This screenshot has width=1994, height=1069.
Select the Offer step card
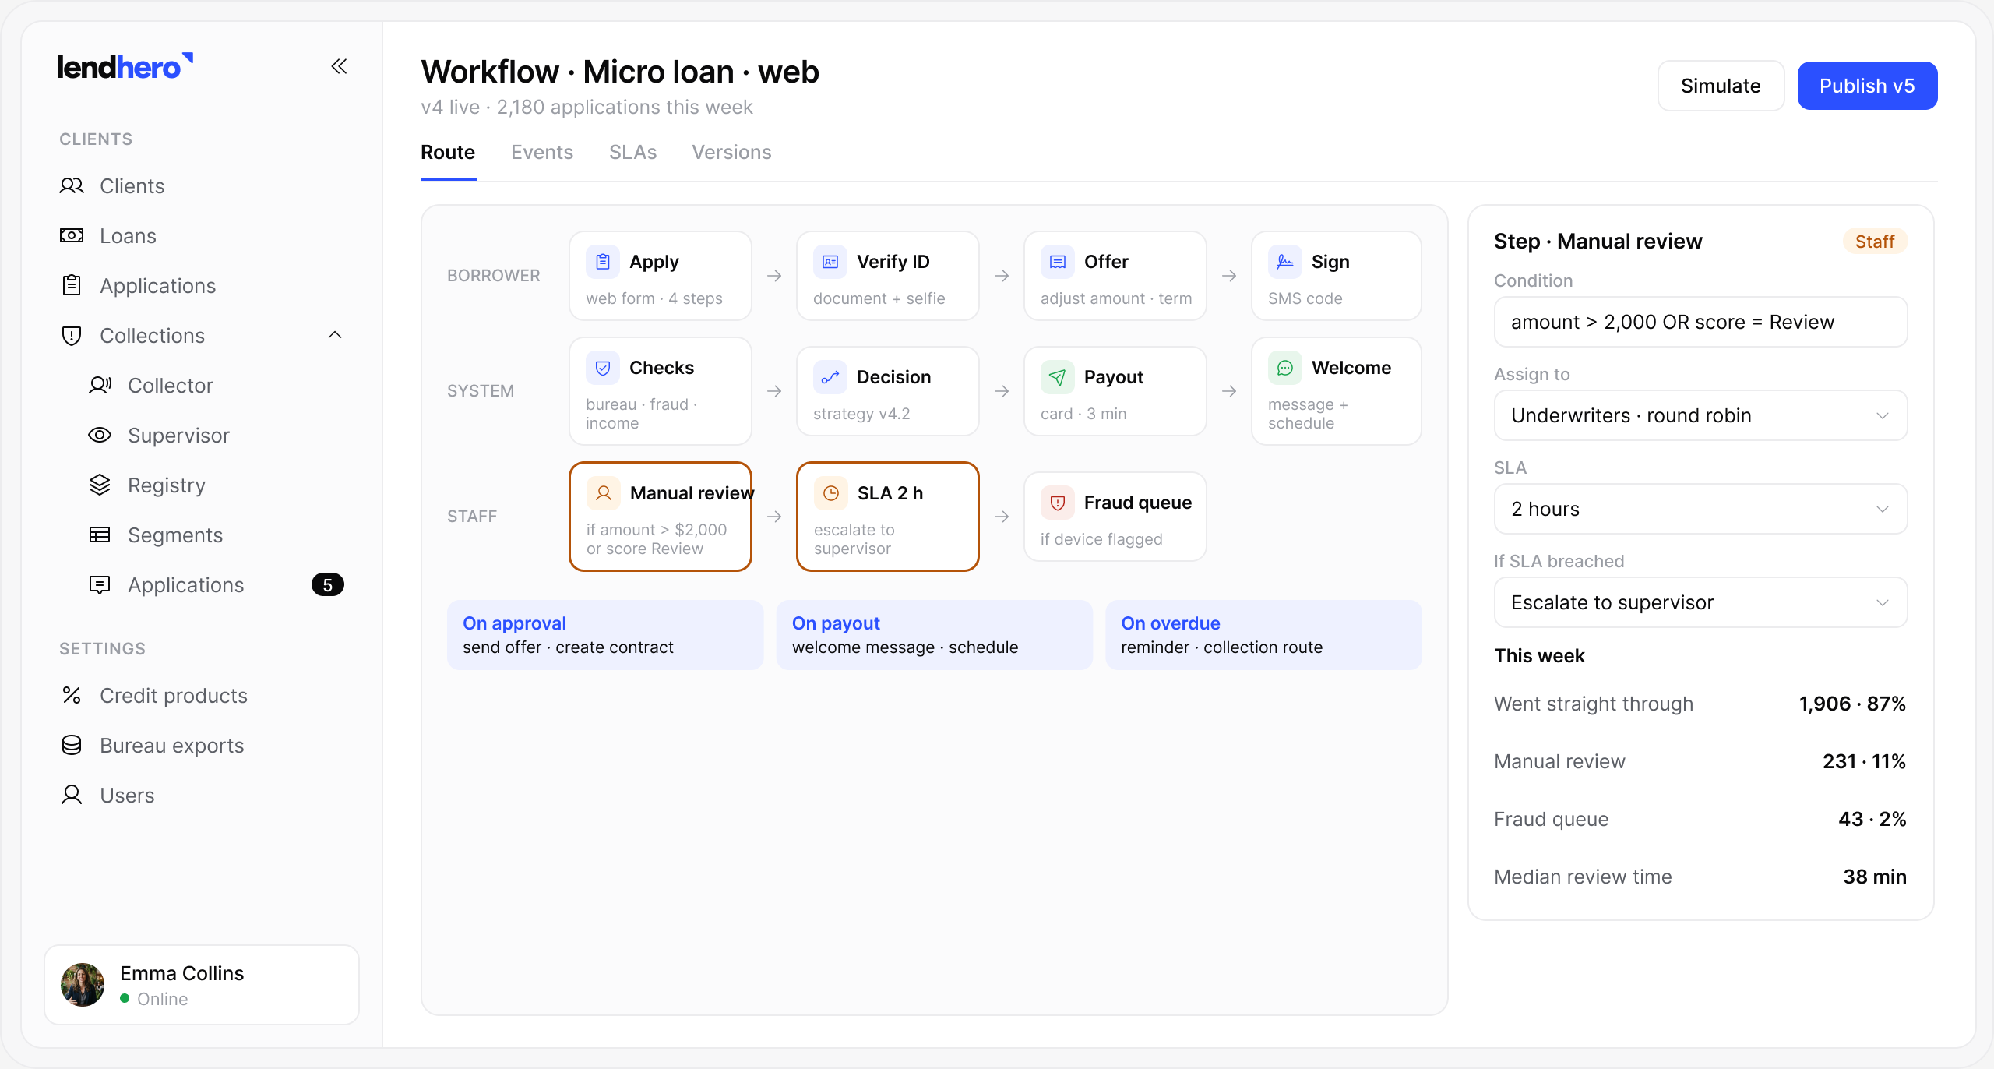tap(1115, 276)
